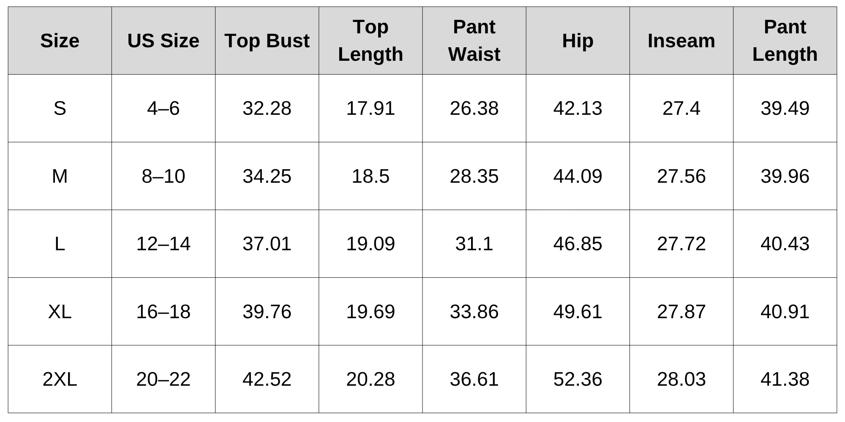Select the Pant Length header cell

785,41
